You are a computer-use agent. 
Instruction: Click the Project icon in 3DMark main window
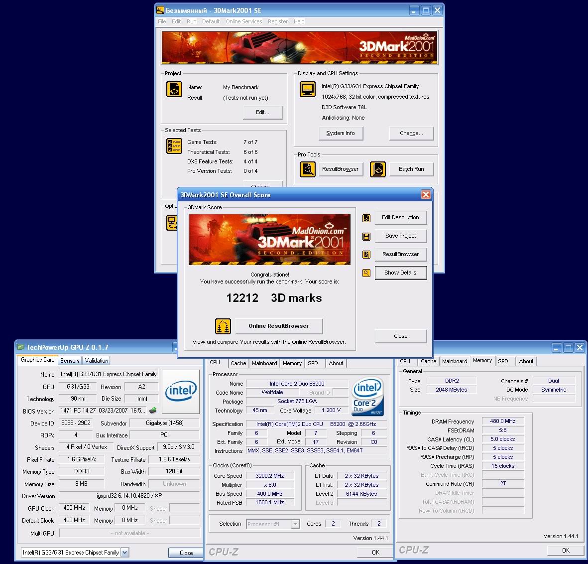pyautogui.click(x=174, y=89)
